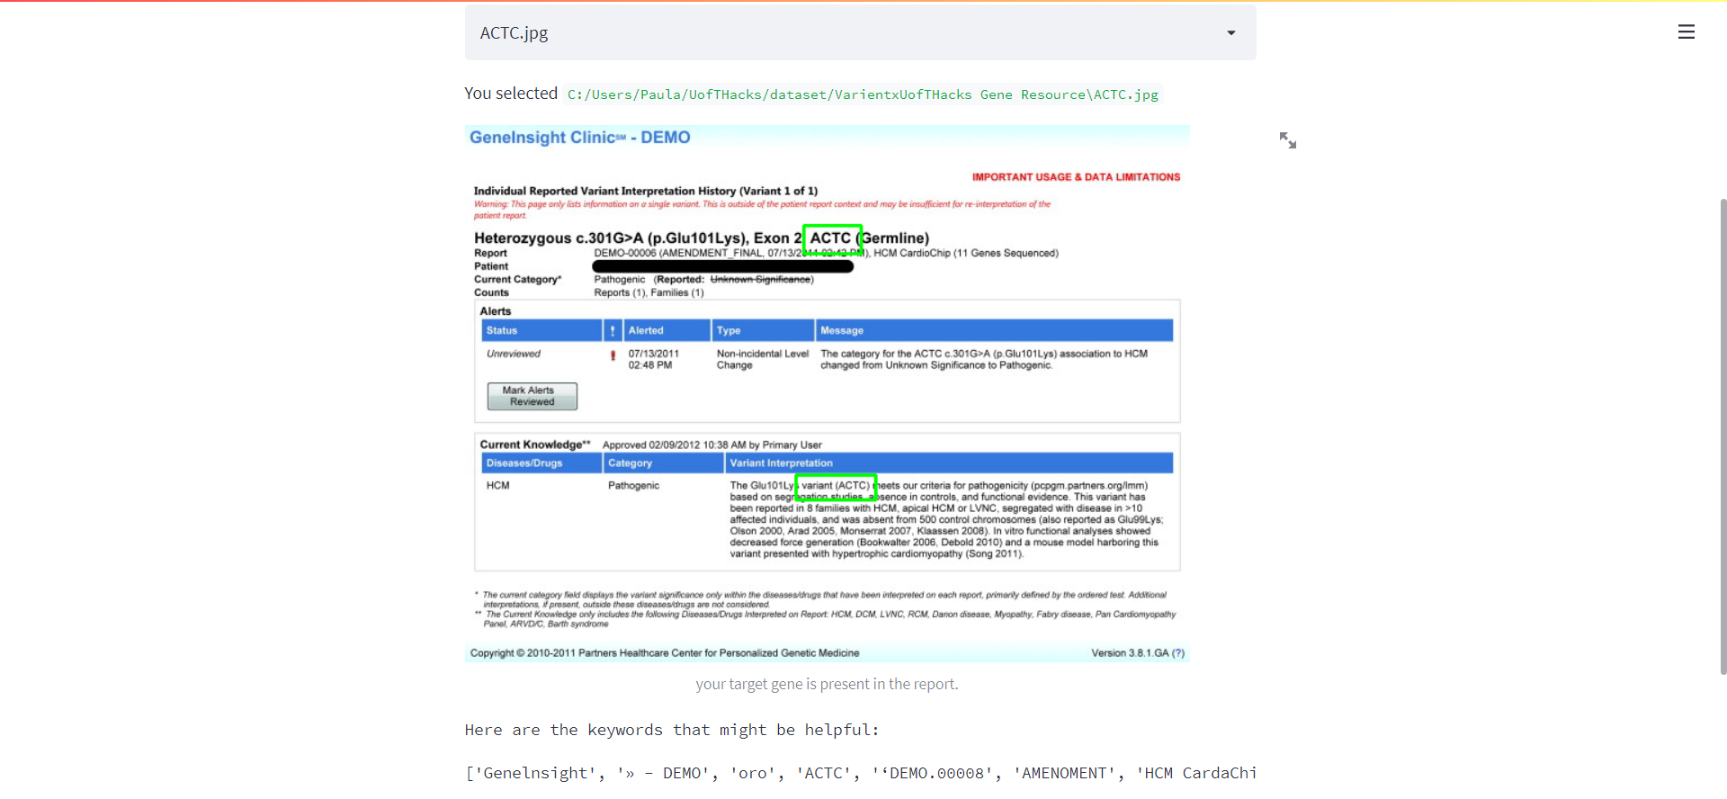
Task: Click caption 'your target gene is present in the report.'
Action: coord(827,684)
